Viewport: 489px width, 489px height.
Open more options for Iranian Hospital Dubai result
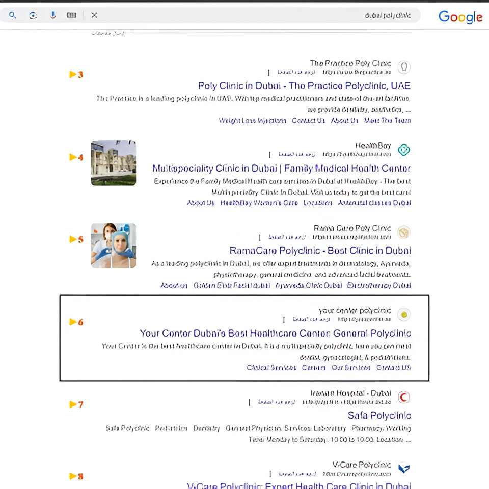pyautogui.click(x=249, y=402)
